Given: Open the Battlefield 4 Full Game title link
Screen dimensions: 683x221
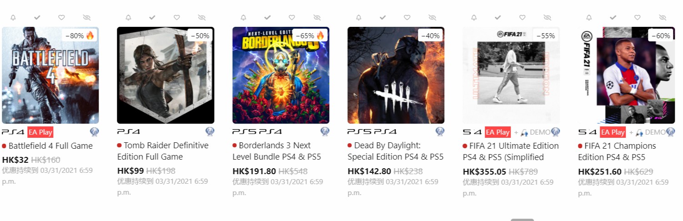Looking at the screenshot, I should point(50,146).
